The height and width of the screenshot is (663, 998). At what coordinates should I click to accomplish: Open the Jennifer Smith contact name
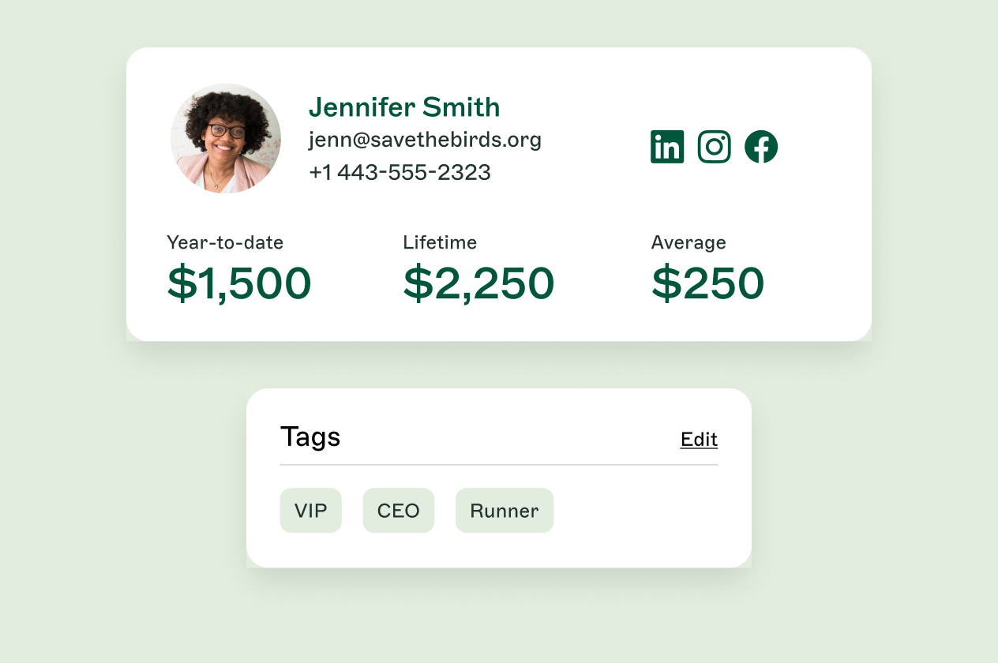pos(403,107)
